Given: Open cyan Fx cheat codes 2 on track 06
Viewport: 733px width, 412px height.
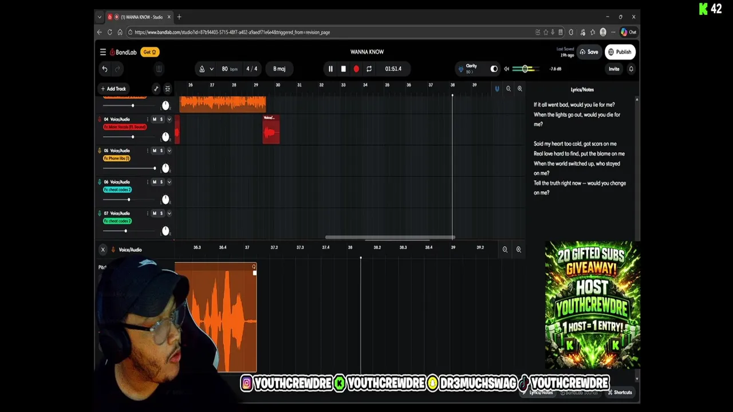Looking at the screenshot, I should click(x=117, y=189).
